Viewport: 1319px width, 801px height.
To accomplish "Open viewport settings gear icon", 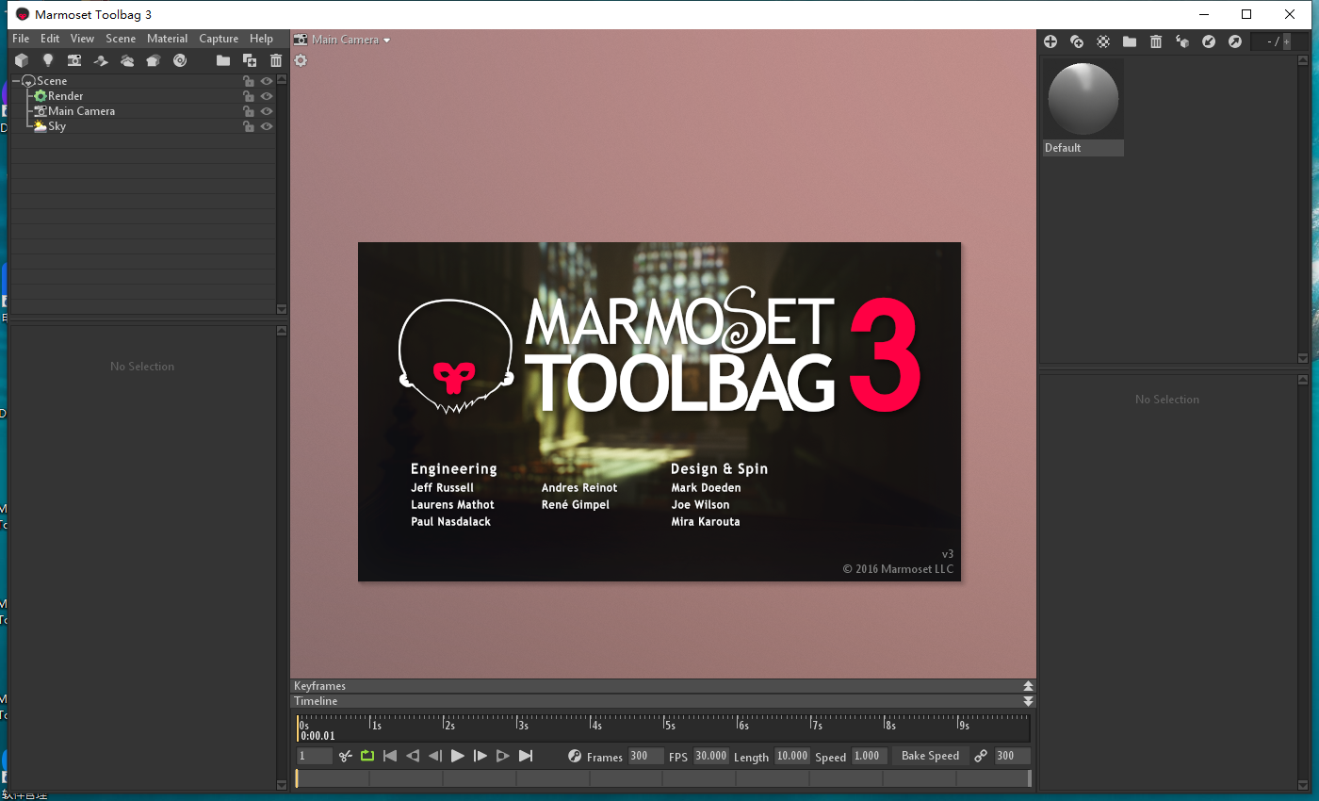I will (x=301, y=60).
